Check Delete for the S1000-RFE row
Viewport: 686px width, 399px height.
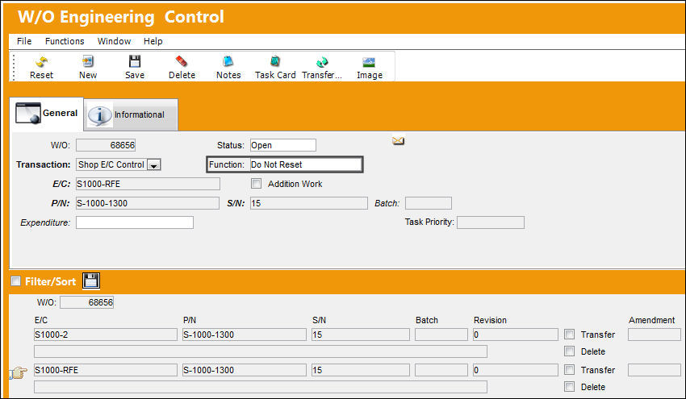click(x=569, y=386)
